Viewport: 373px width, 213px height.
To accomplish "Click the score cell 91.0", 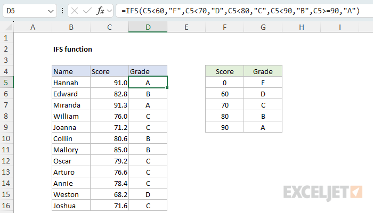I will (109, 83).
